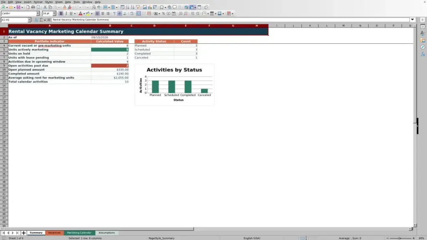Add a new sheet with plus button
The image size is (427, 240).
23,233
